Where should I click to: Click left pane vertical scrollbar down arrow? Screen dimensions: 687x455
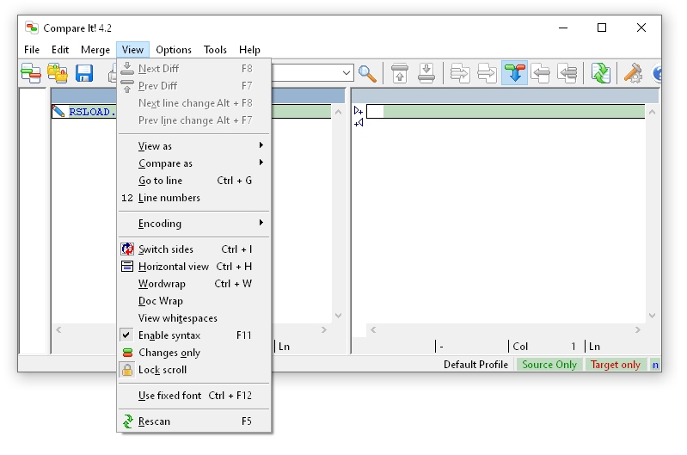coord(338,315)
